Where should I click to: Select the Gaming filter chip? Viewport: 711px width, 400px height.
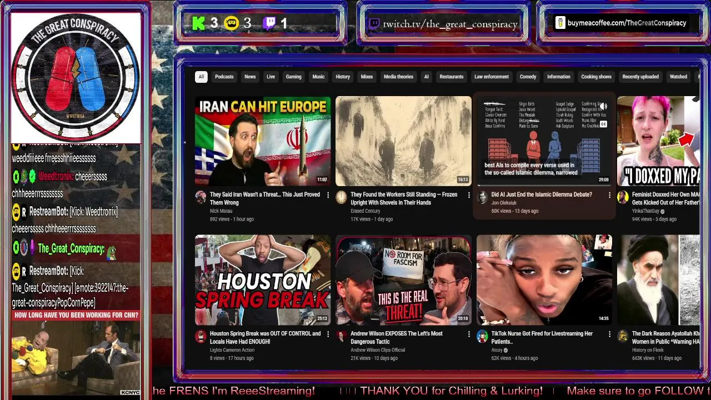[293, 77]
